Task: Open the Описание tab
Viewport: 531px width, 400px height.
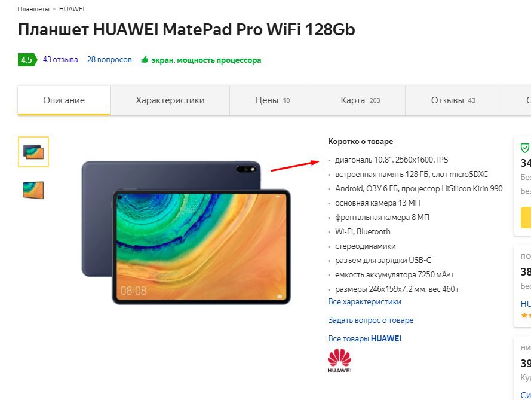Action: point(64,100)
